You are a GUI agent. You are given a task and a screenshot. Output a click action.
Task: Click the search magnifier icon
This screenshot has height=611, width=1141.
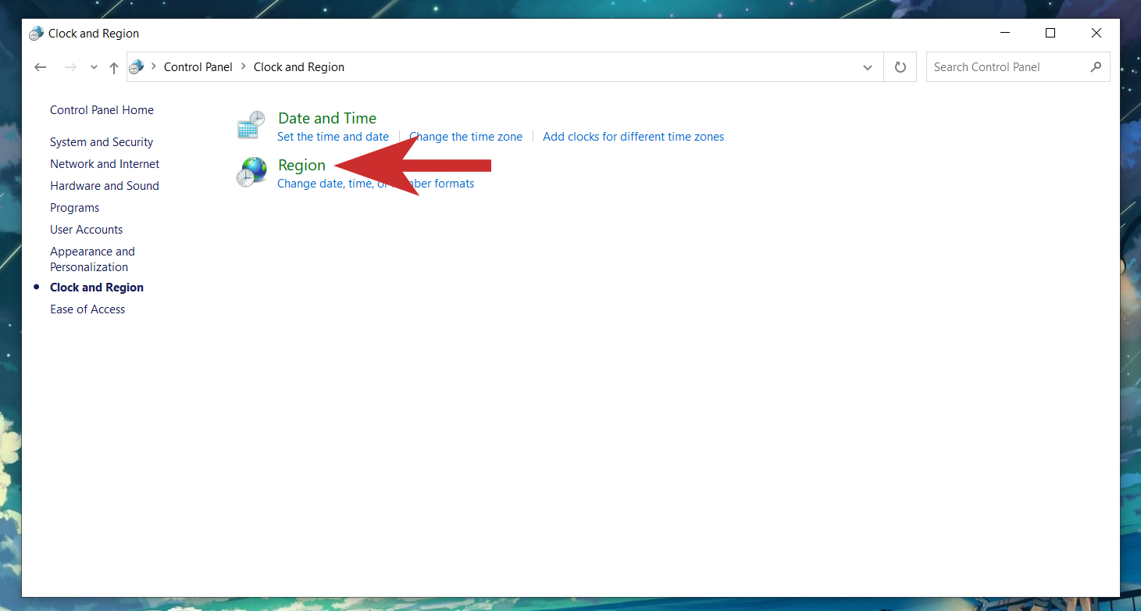click(x=1096, y=67)
